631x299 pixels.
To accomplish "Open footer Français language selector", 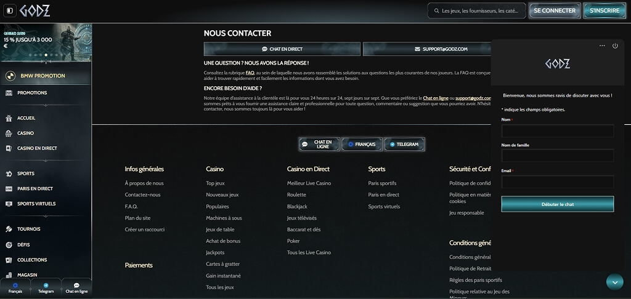I will (x=362, y=145).
